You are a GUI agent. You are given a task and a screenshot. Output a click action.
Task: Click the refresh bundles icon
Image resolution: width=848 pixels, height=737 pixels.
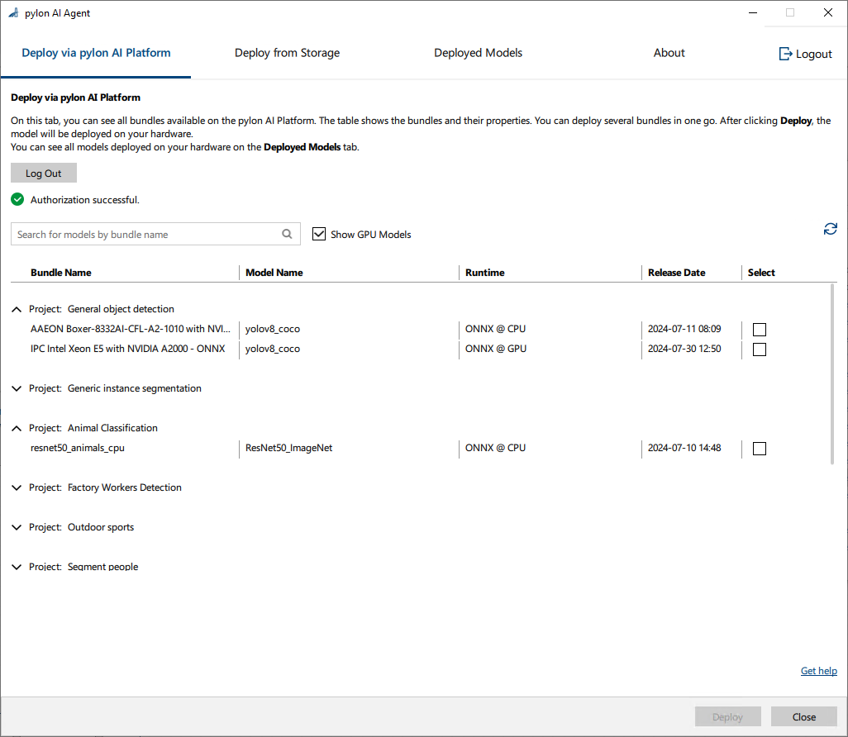[x=830, y=229]
